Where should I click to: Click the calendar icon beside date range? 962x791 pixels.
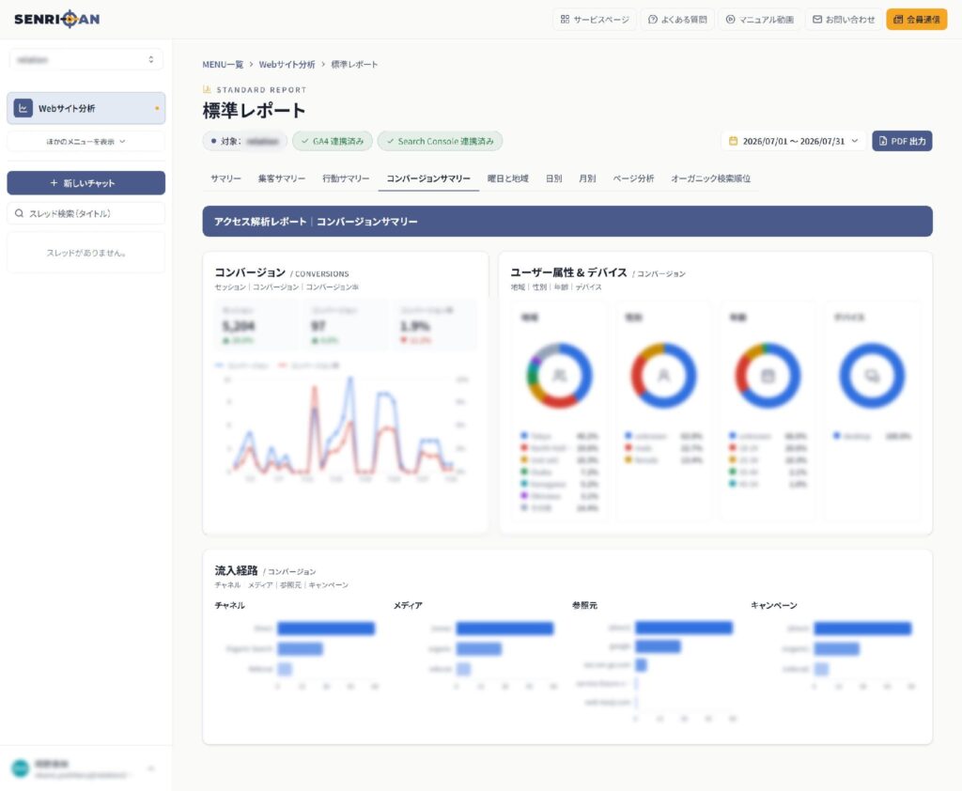click(x=733, y=141)
